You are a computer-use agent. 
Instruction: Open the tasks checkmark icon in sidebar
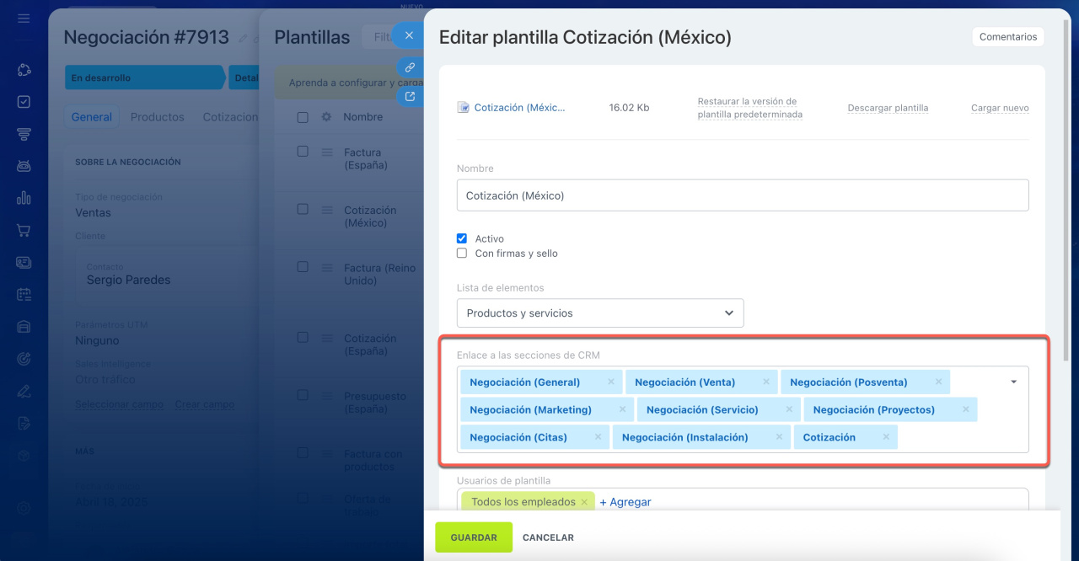pyautogui.click(x=24, y=102)
